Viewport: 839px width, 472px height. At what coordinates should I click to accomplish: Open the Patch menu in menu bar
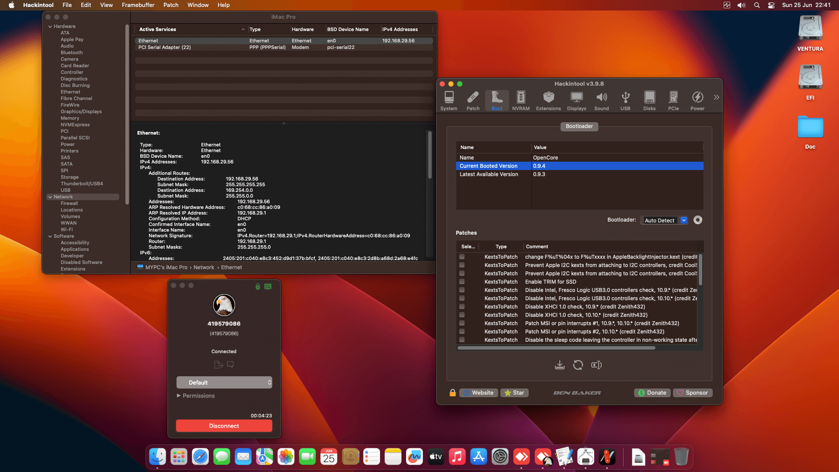(171, 5)
